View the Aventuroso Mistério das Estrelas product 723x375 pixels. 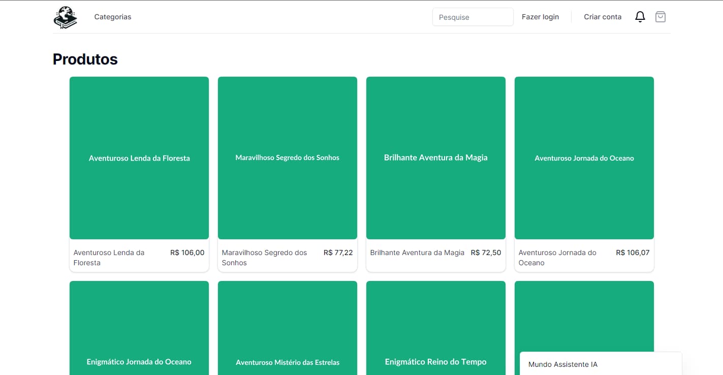pyautogui.click(x=287, y=328)
